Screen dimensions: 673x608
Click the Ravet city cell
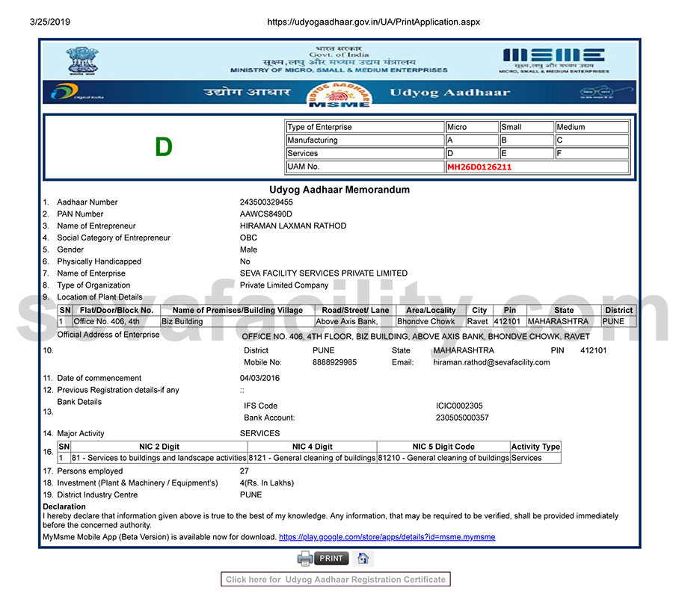coord(479,322)
